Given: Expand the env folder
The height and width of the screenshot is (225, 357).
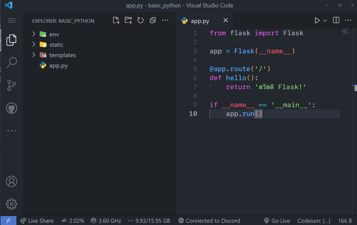Looking at the screenshot, I should coord(34,34).
